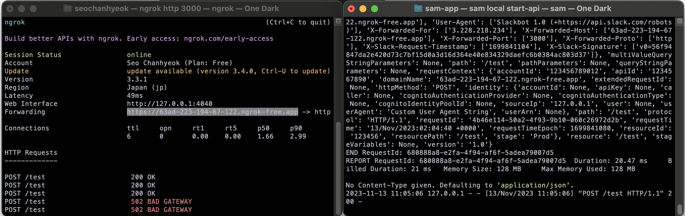685x216 pixels.
Task: Click the first '200 OK' request status
Action: pyautogui.click(x=143, y=177)
